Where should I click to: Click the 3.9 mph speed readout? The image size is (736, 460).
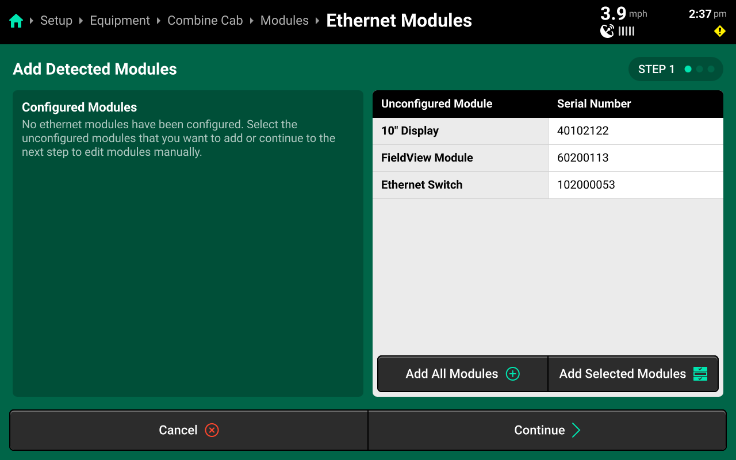point(623,13)
